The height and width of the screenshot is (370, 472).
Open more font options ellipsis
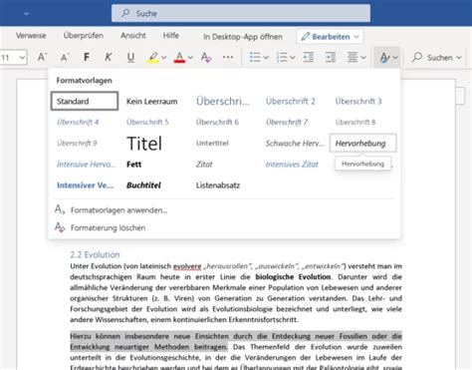(x=228, y=57)
